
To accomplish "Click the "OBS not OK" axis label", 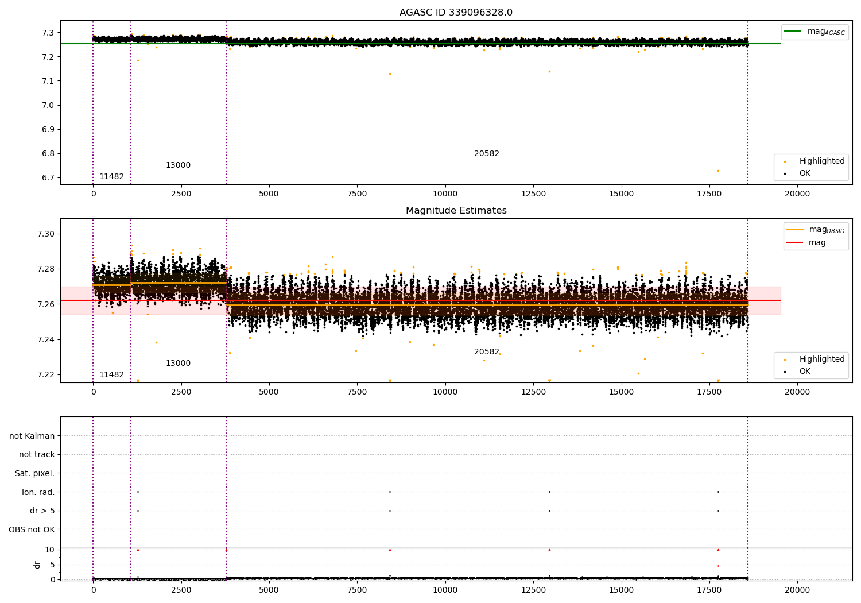I will click(x=32, y=530).
